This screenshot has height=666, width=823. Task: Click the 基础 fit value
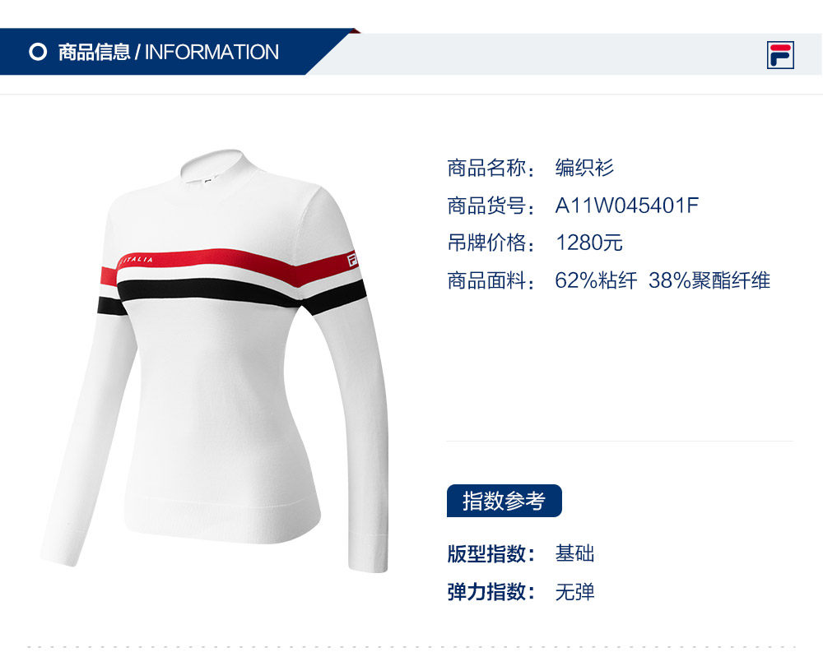pos(574,554)
